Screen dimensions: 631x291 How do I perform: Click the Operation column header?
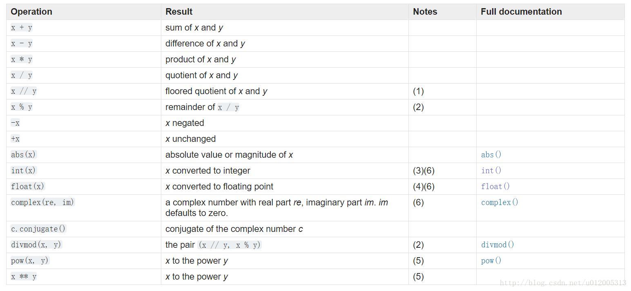31,12
